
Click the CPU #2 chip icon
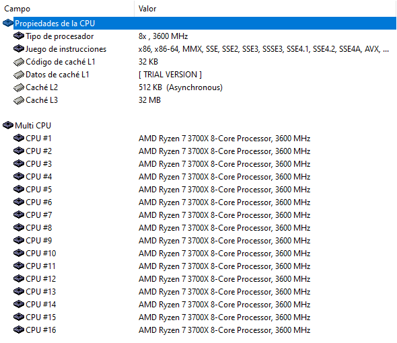click(18, 151)
